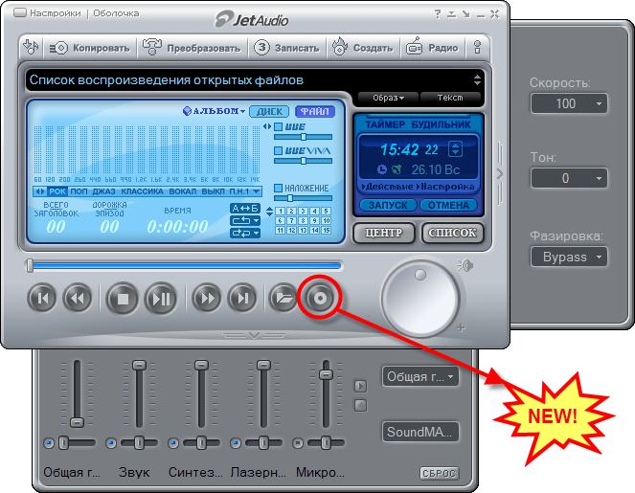Screen dimensions: 635x493
Task: Click the last toolbar icon after Радио
Action: click(x=478, y=47)
